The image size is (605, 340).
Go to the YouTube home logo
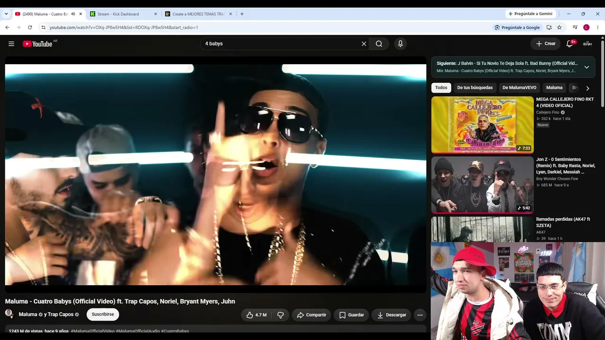37,44
